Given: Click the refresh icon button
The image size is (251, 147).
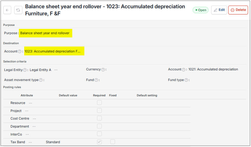Looking at the screenshot, I should point(18,10).
